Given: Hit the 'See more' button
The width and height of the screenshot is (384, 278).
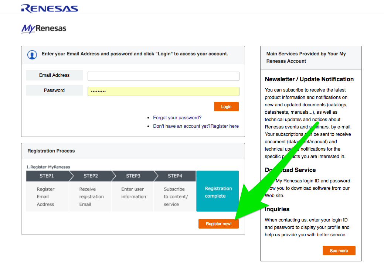Looking at the screenshot, I should (339, 251).
